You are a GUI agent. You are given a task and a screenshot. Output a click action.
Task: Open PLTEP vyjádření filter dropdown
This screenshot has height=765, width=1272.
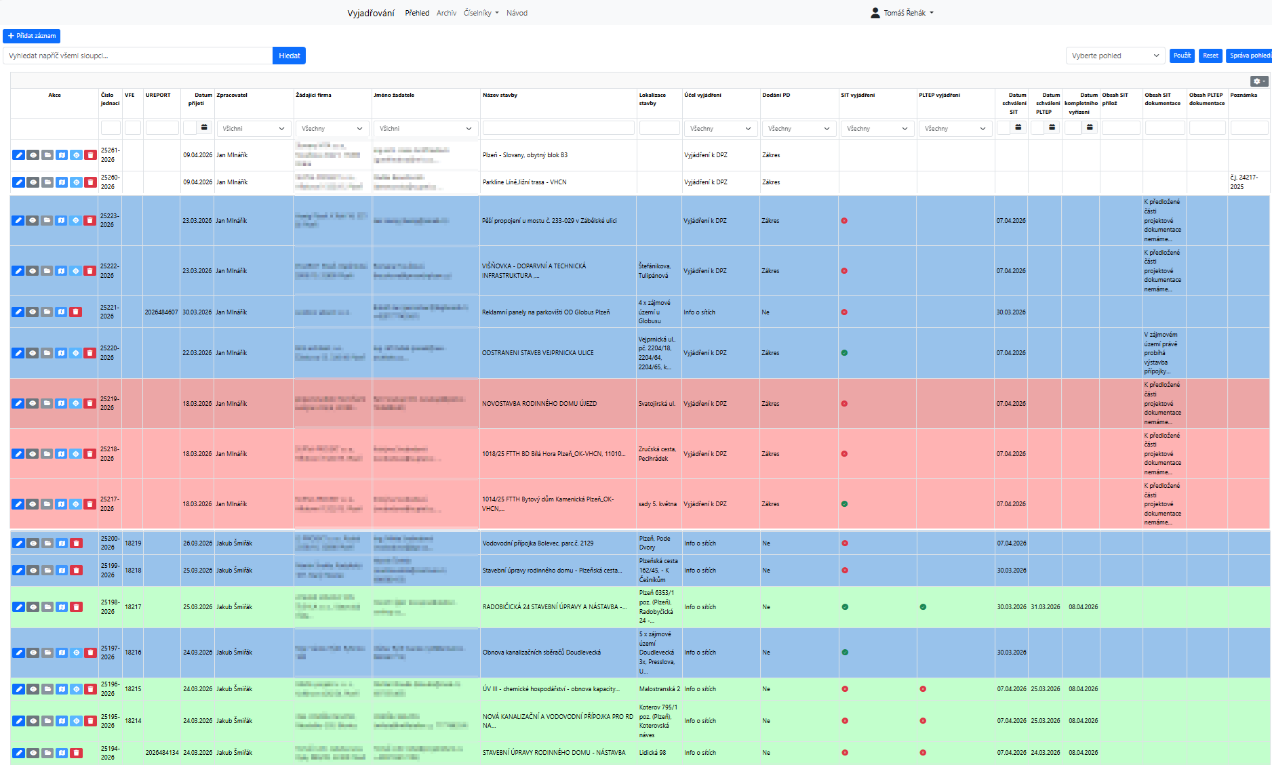955,129
